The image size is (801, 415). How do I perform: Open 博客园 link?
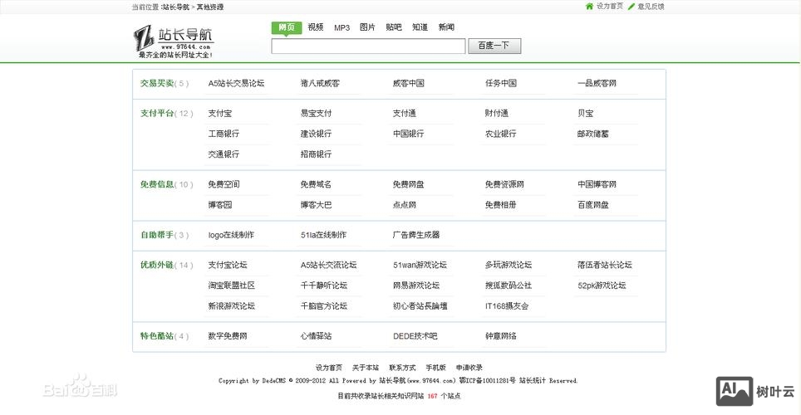(x=219, y=205)
